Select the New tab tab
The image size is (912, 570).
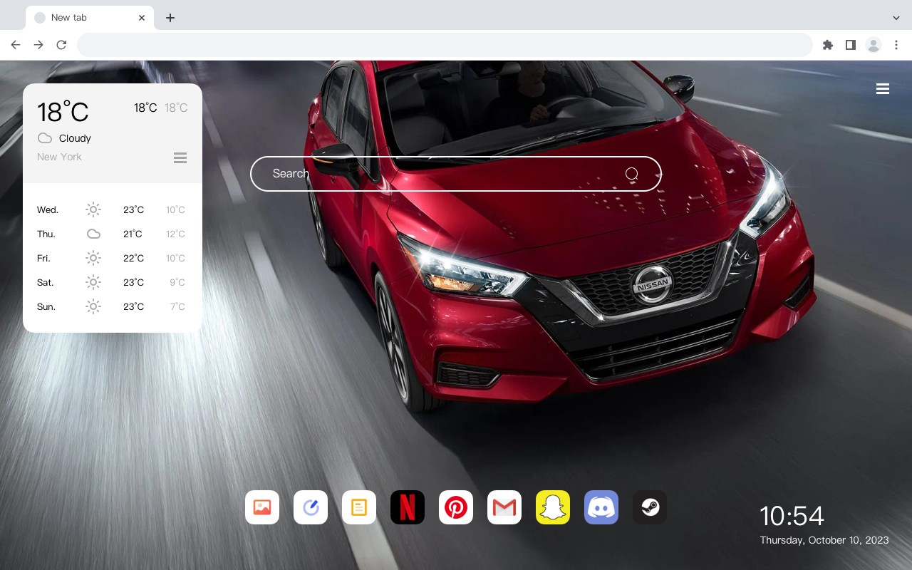pyautogui.click(x=90, y=18)
